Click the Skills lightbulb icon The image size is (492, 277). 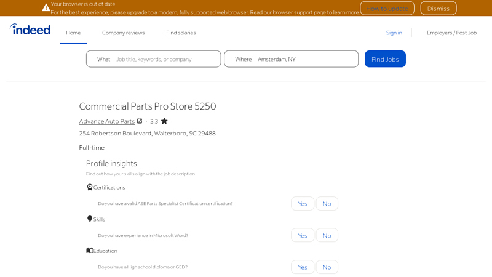(x=90, y=219)
